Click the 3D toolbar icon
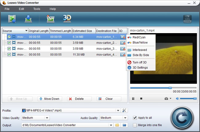Viewport: 200px width, 132px height. pos(67,19)
